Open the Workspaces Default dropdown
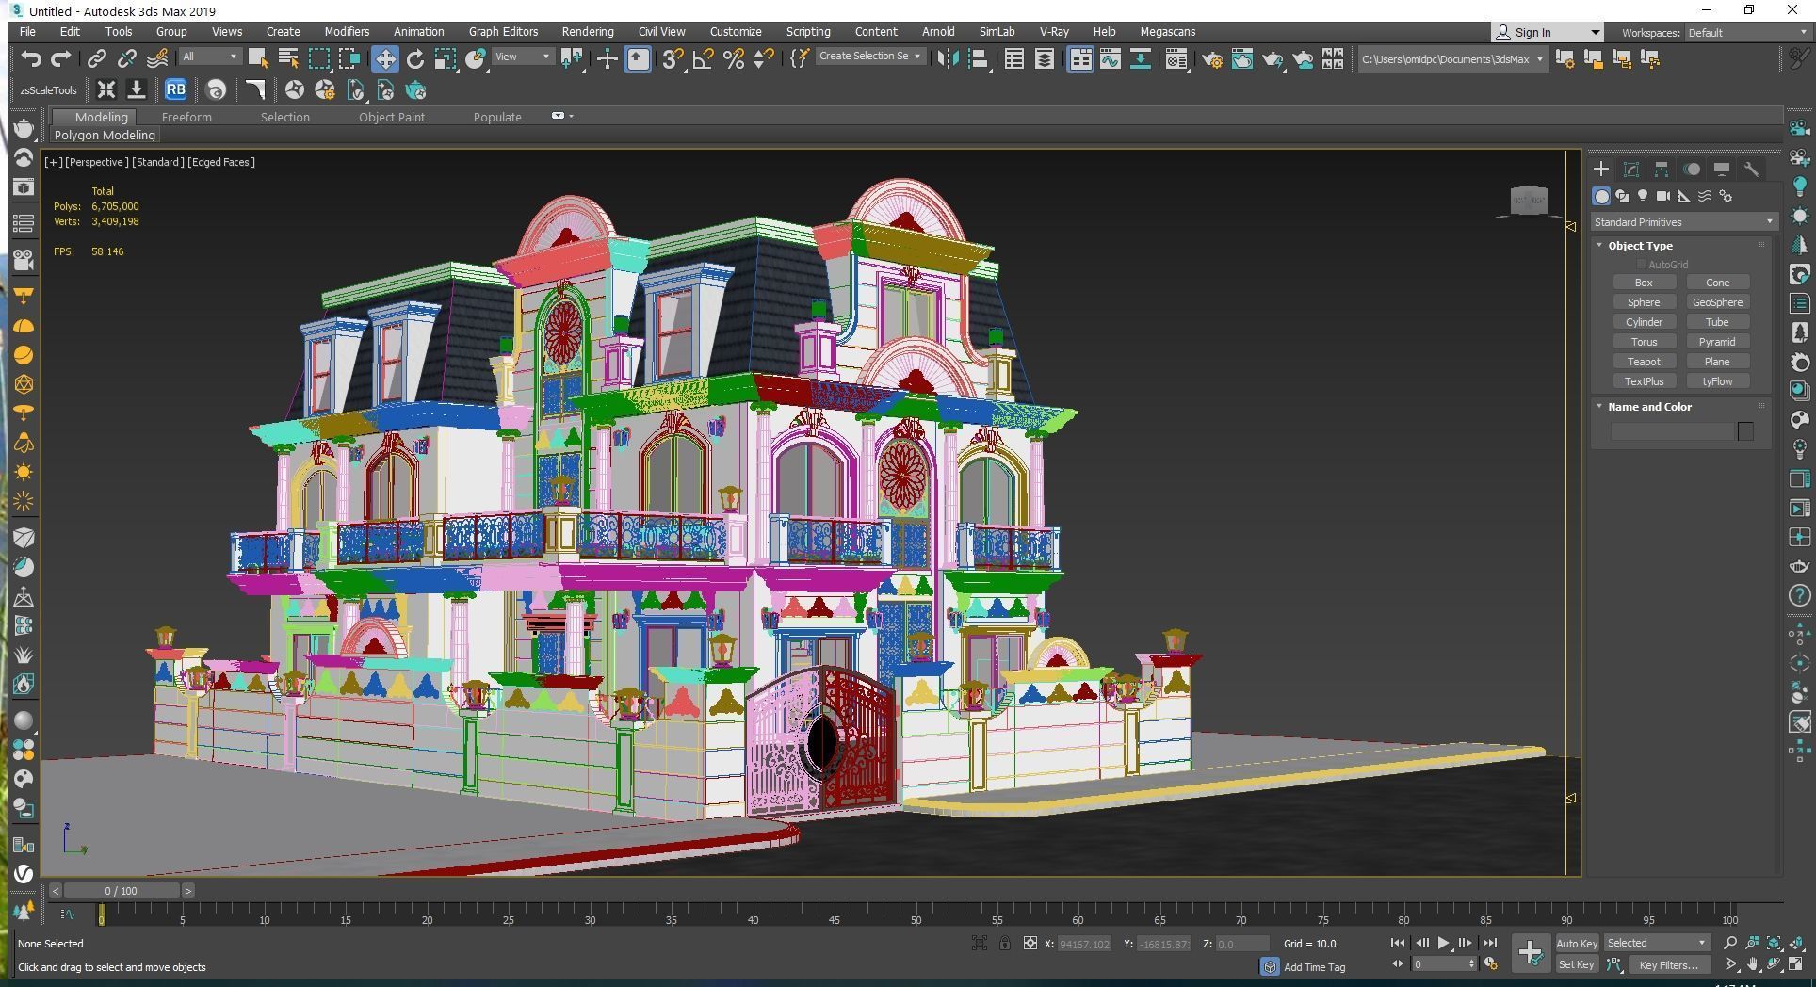 click(1747, 32)
